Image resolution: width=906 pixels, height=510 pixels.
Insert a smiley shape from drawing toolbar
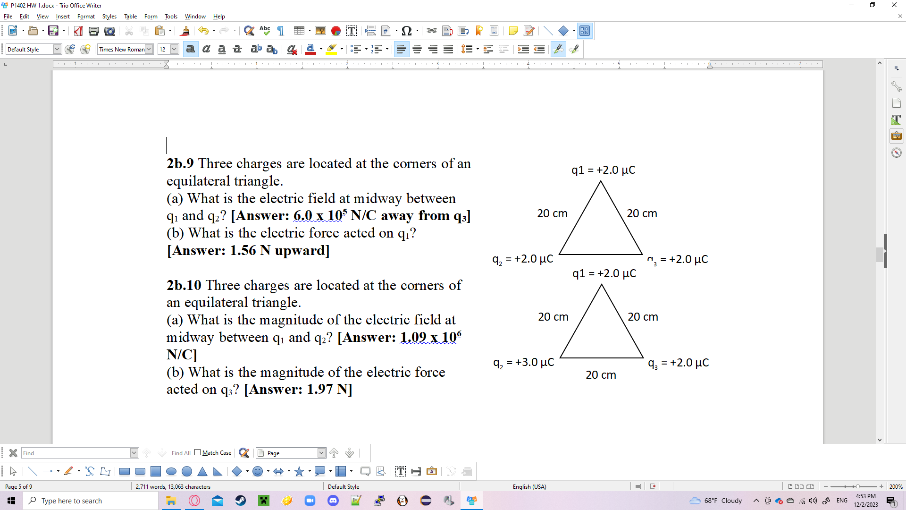point(258,471)
